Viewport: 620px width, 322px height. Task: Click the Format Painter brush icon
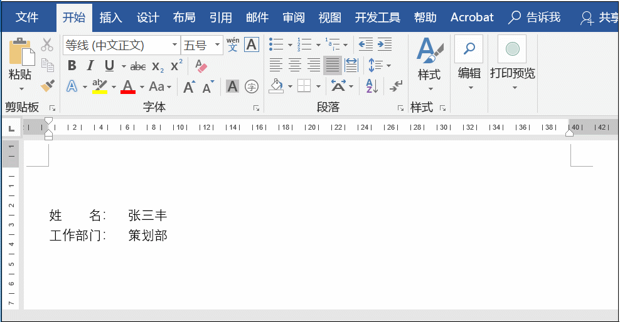pyautogui.click(x=48, y=86)
